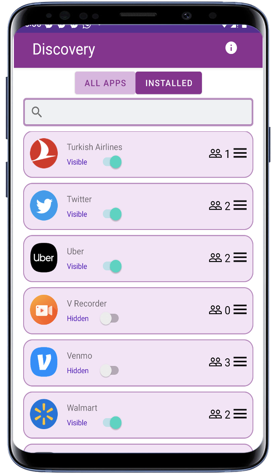Open the Uber row hamburger menu
Screen dimensions: 274x475
click(x=240, y=257)
